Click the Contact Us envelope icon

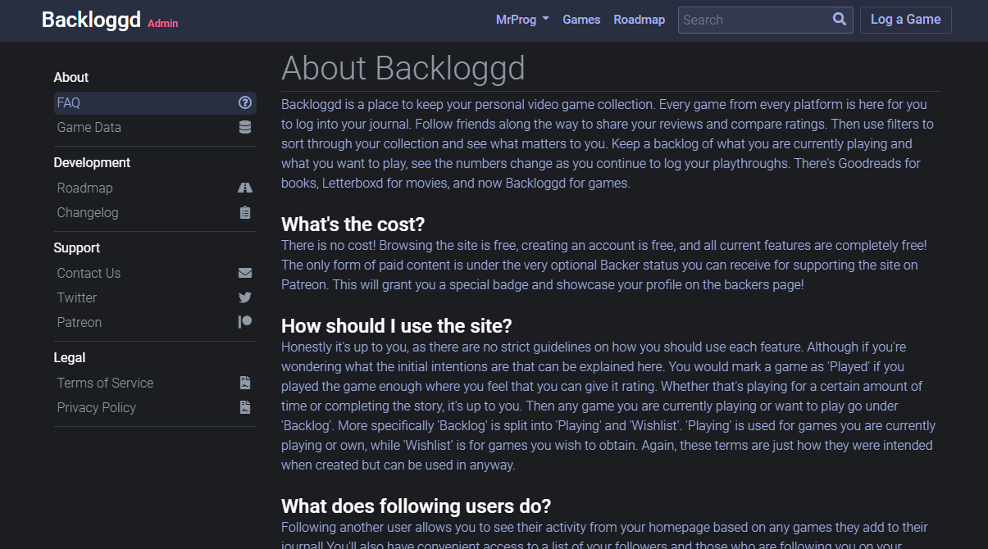coord(244,273)
